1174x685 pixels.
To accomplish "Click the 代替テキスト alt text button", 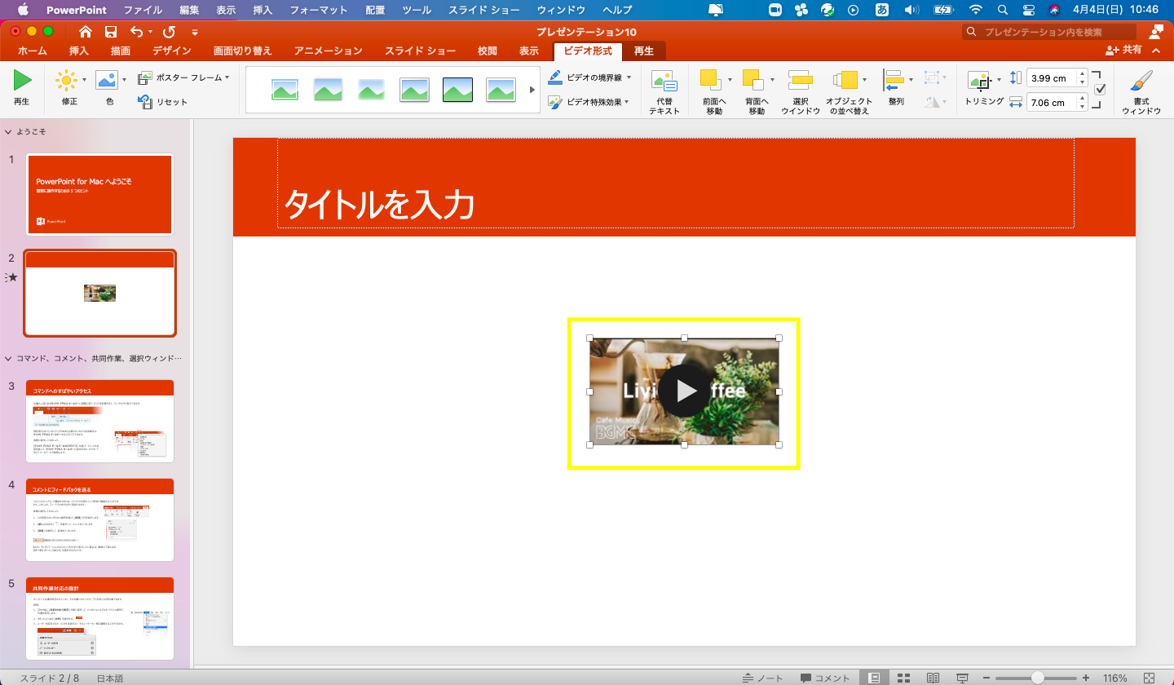I will coord(664,92).
